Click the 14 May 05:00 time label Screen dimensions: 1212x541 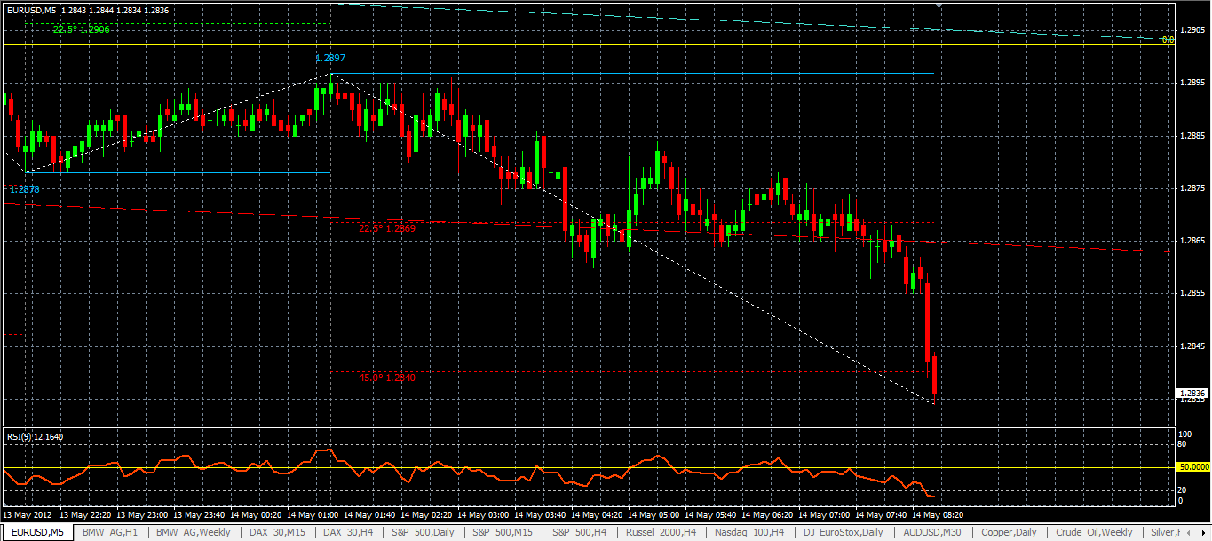654,515
